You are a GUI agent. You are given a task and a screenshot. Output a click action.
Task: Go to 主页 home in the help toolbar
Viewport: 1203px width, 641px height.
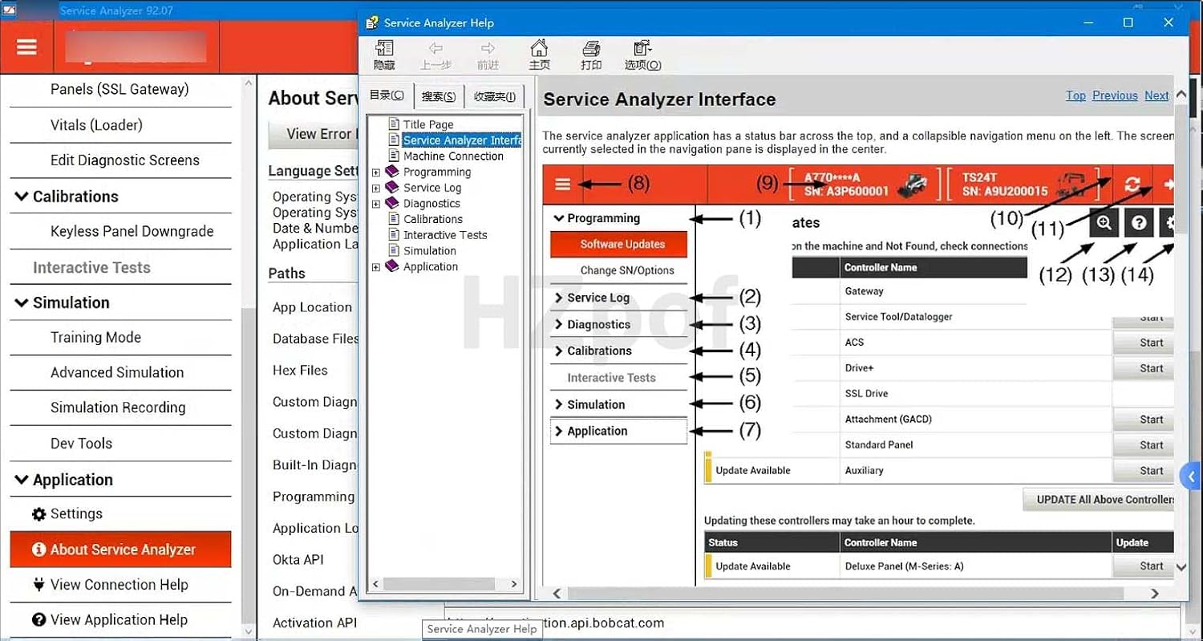pyautogui.click(x=540, y=55)
